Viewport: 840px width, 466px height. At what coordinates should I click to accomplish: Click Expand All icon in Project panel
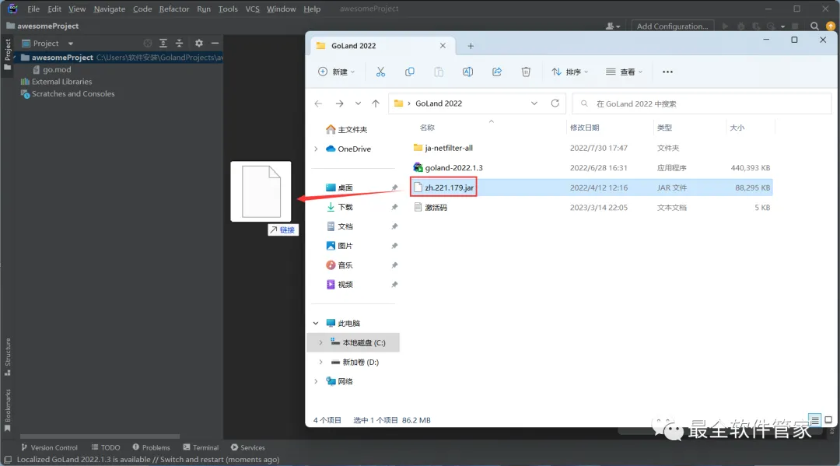(163, 43)
